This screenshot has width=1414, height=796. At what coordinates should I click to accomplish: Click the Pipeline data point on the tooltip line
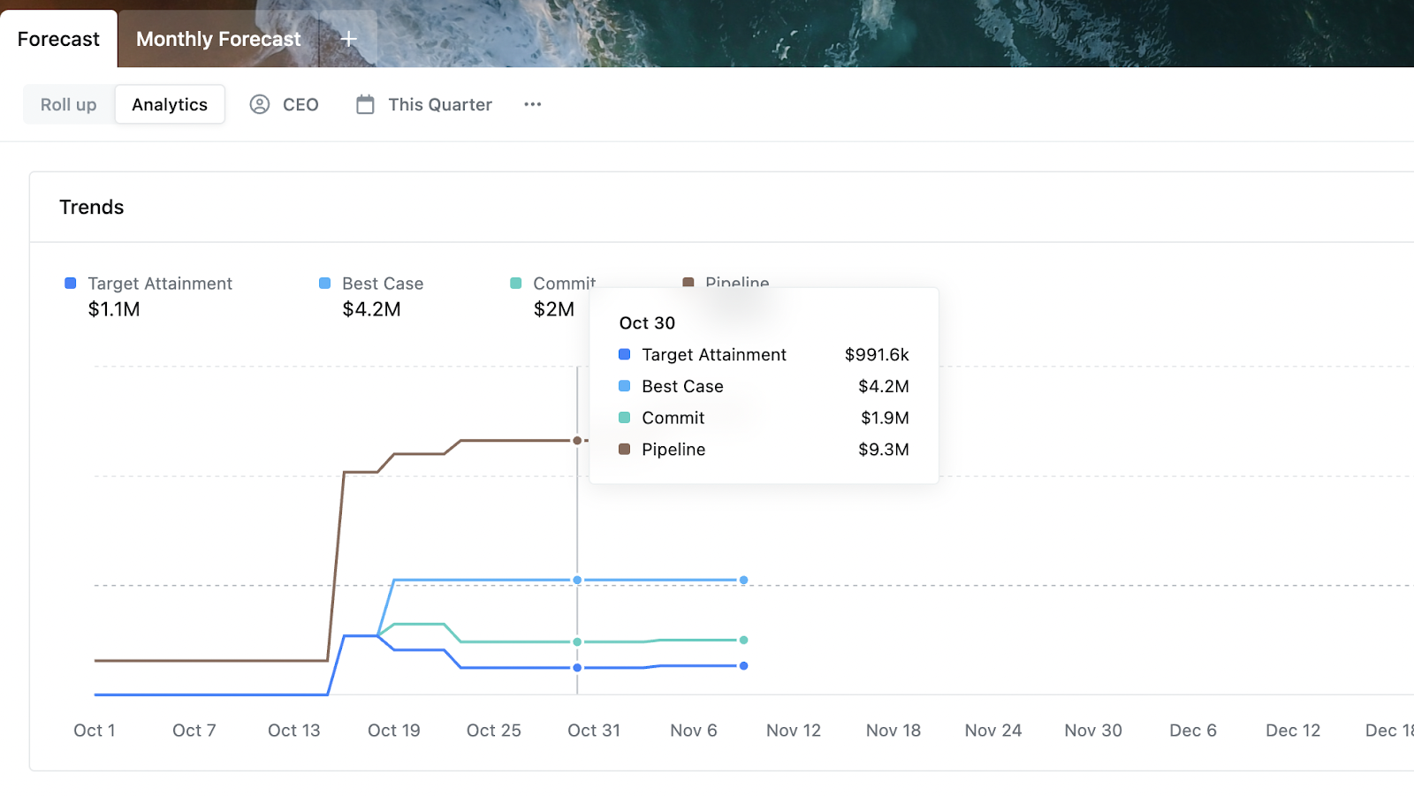576,439
